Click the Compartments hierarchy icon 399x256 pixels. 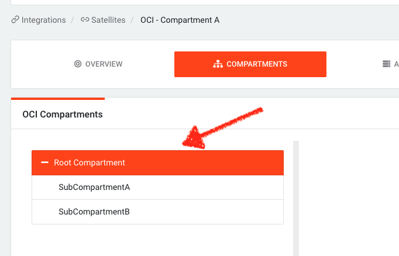tap(218, 64)
